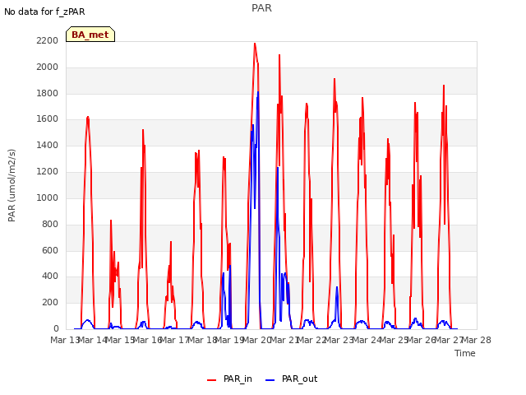Screen dimensions: 526x395
Task: Click the Mar 14 red PAR_in peak
Action: point(88,118)
